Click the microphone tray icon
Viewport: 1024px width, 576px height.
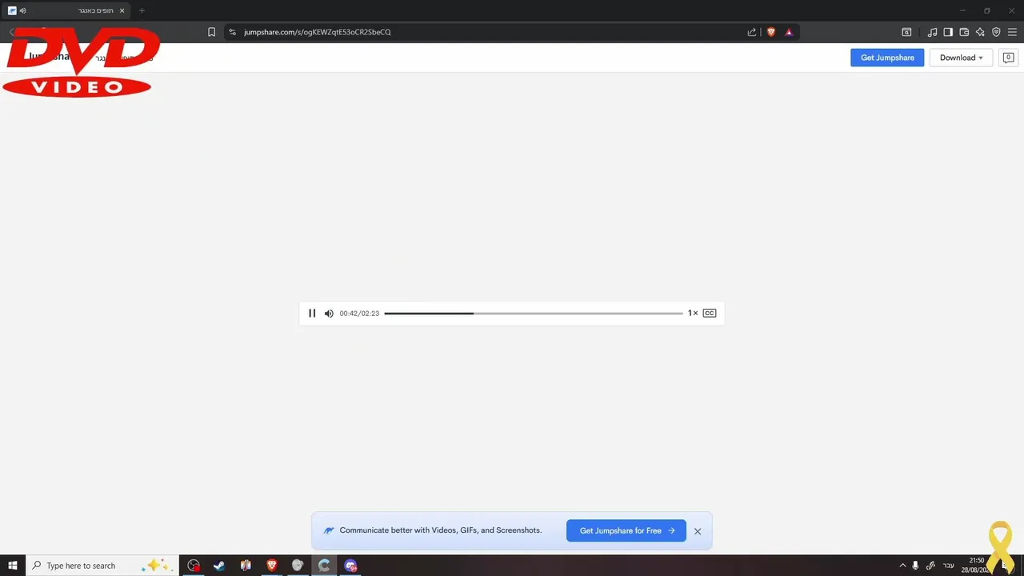click(916, 566)
